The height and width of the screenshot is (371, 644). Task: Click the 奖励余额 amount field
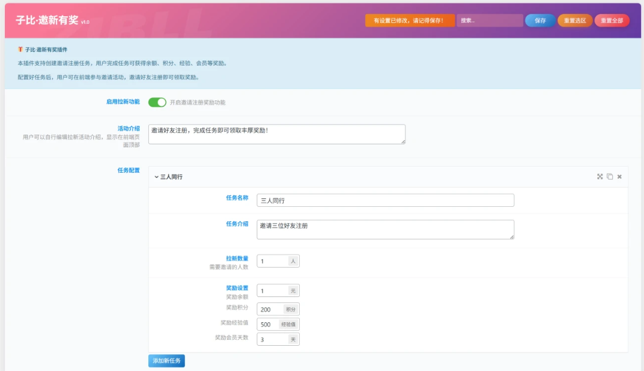272,291
